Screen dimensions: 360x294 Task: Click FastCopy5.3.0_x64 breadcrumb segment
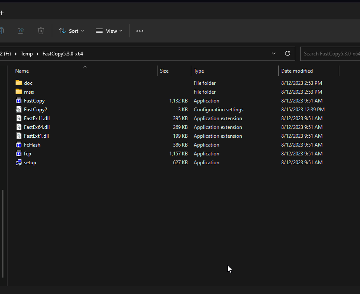tap(63, 54)
